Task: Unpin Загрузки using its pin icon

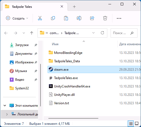Action: tap(36, 45)
